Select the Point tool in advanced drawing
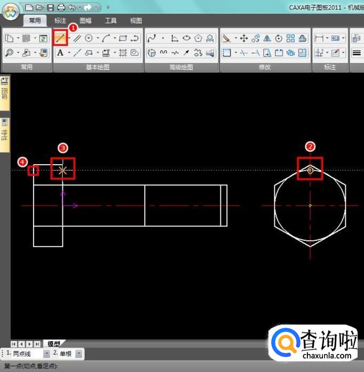 pyautogui.click(x=163, y=38)
